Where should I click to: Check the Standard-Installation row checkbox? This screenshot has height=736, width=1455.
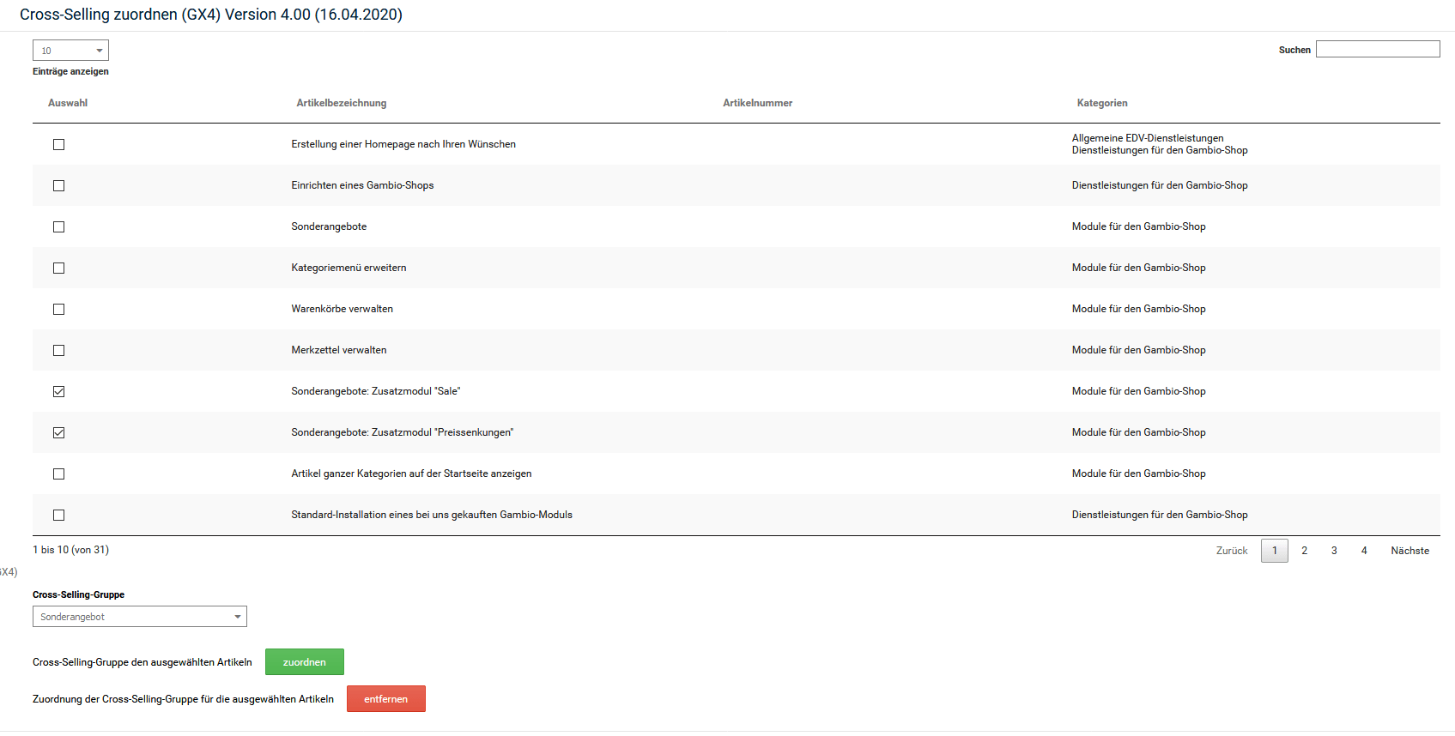58,515
